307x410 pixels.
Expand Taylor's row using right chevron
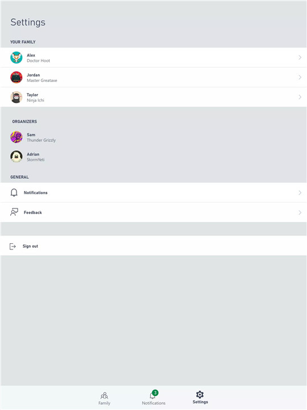click(300, 97)
